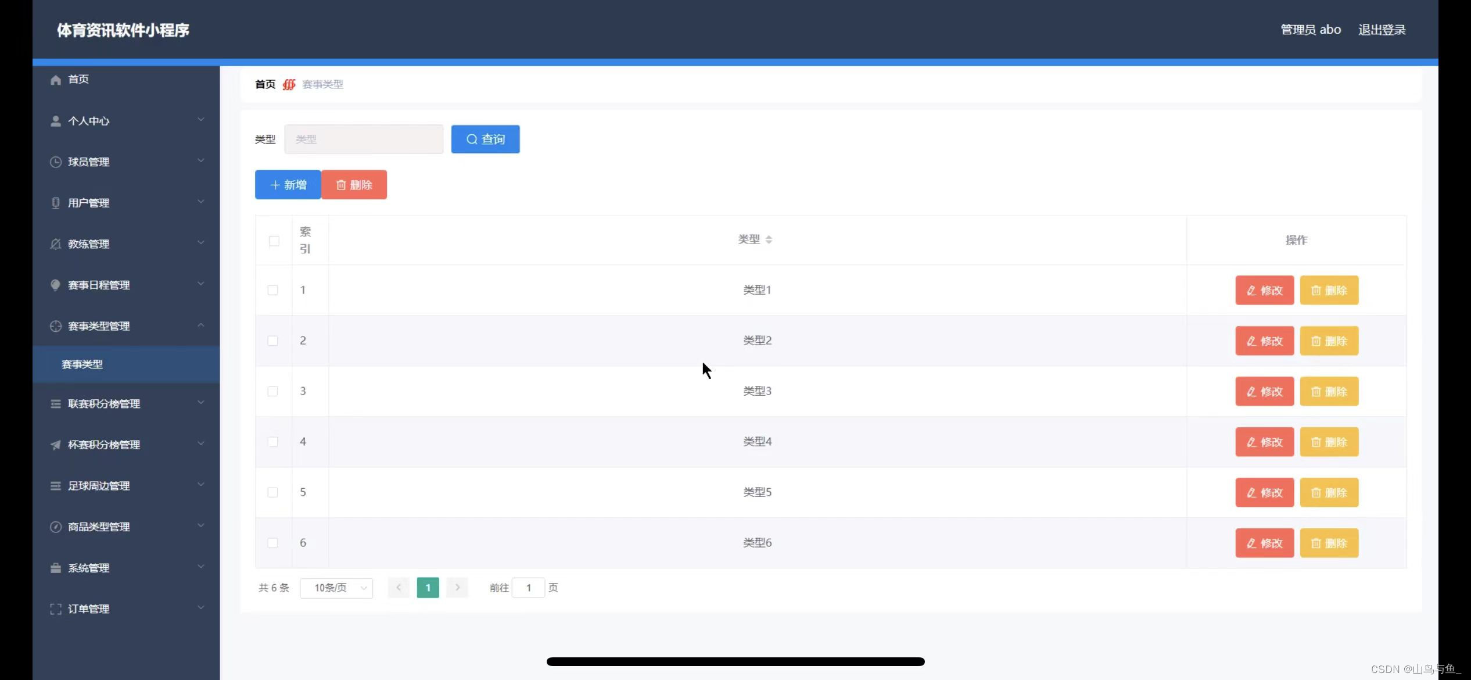
Task: Expand the 个人中心 menu chevron
Action: pyautogui.click(x=201, y=120)
